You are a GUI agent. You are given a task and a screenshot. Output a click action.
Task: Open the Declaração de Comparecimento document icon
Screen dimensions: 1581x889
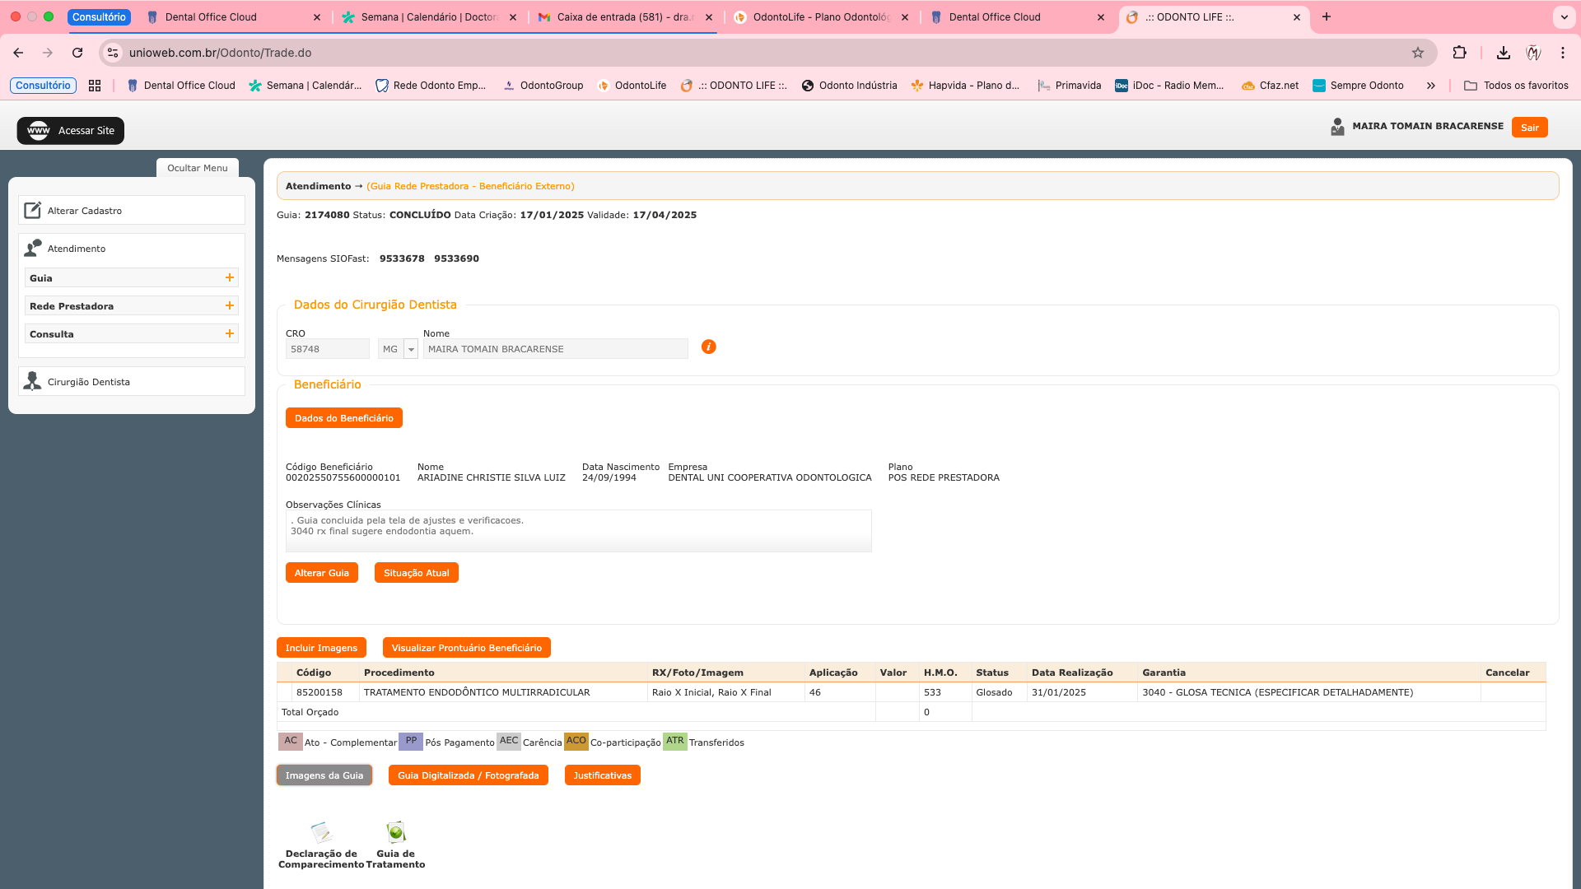321,832
